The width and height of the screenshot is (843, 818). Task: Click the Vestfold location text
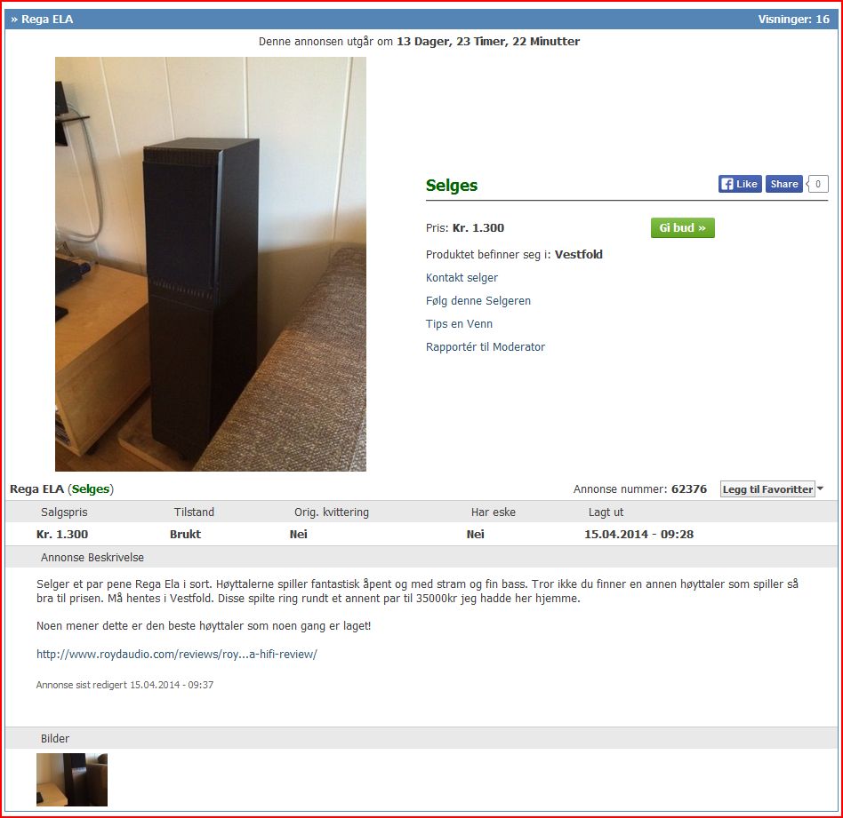(579, 255)
